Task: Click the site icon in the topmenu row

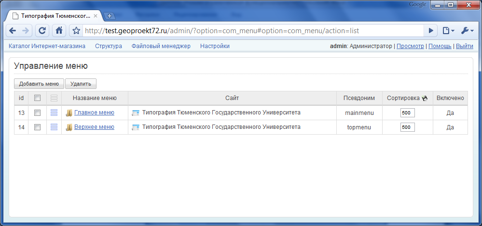Action: [x=135, y=127]
